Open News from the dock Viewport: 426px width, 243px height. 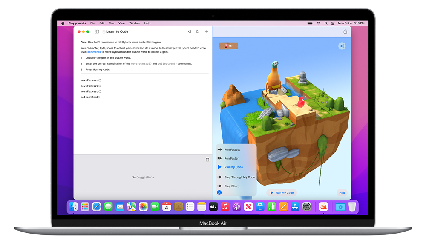tap(248, 207)
